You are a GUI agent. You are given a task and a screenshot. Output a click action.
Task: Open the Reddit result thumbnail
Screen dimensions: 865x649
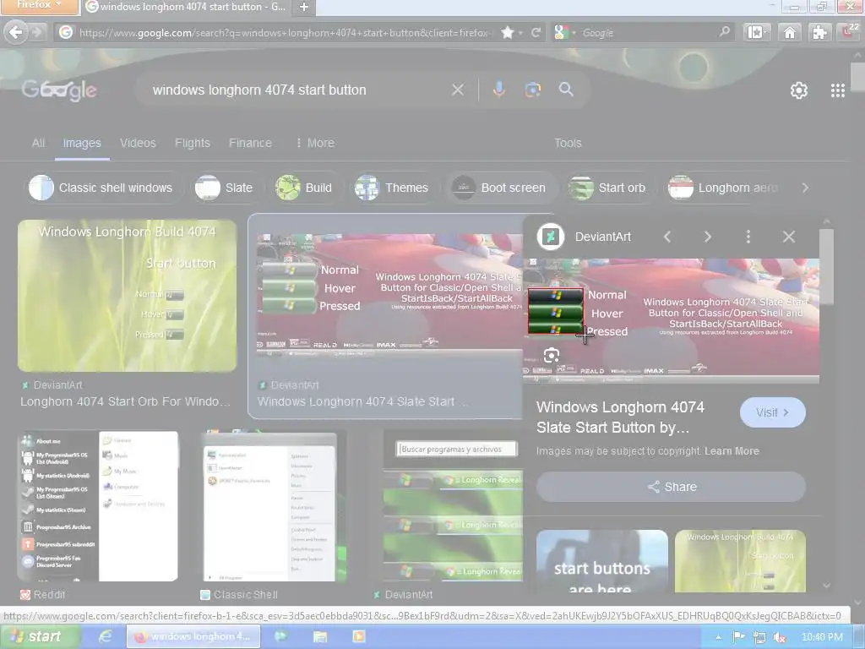coord(99,506)
